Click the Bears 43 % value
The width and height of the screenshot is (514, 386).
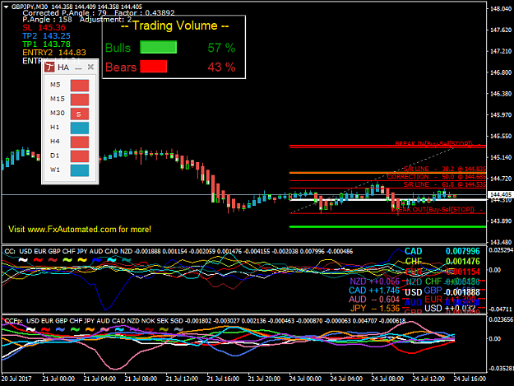(221, 67)
